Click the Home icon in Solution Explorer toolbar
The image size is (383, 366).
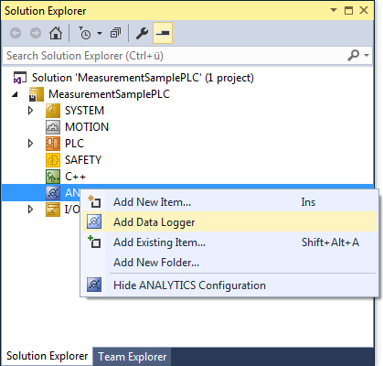tap(56, 33)
